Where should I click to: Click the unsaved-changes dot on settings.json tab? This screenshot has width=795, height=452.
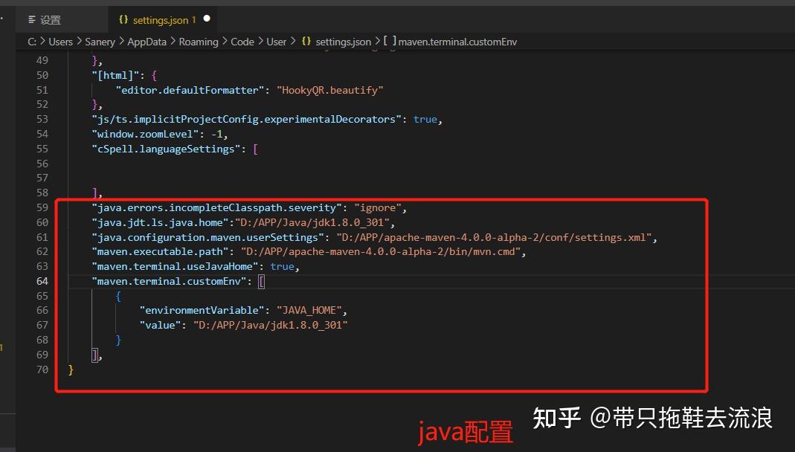tap(207, 19)
